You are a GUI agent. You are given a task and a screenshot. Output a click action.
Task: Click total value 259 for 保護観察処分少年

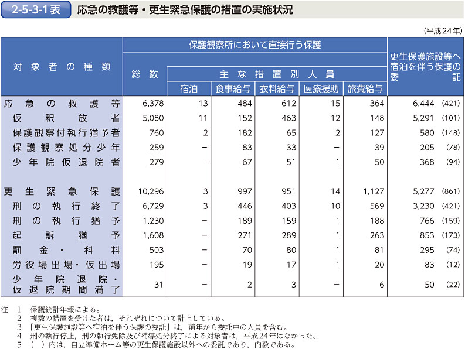(x=157, y=147)
